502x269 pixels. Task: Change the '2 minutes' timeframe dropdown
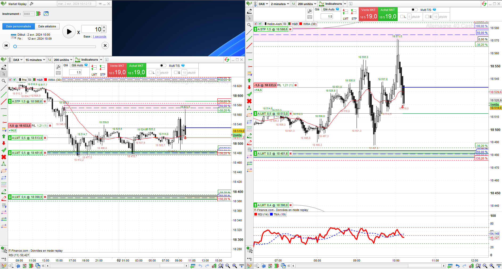(280, 4)
